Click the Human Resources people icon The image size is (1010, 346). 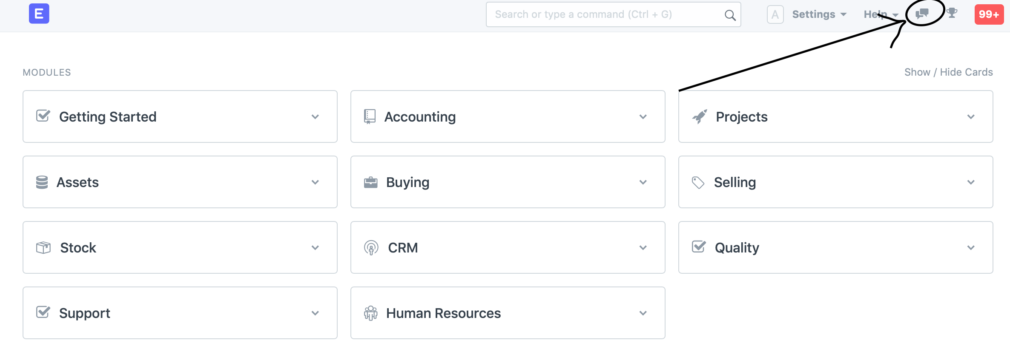pos(370,313)
